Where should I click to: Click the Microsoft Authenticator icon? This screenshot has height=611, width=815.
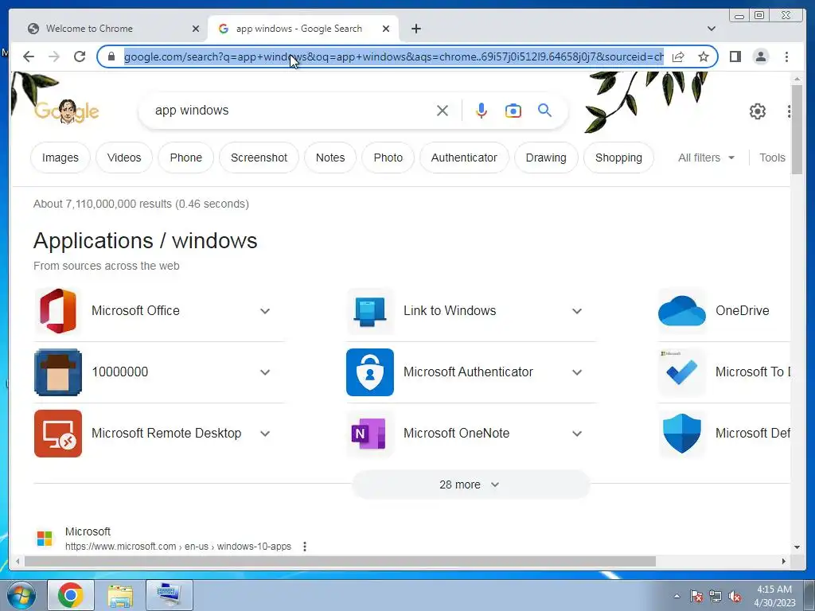pos(369,372)
